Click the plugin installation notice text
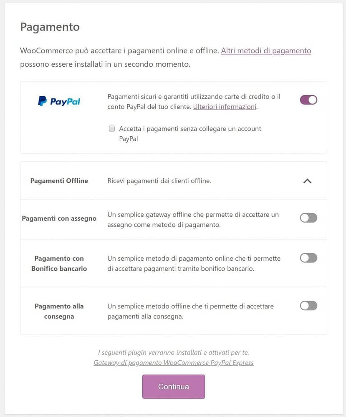346x417 pixels. point(174,353)
